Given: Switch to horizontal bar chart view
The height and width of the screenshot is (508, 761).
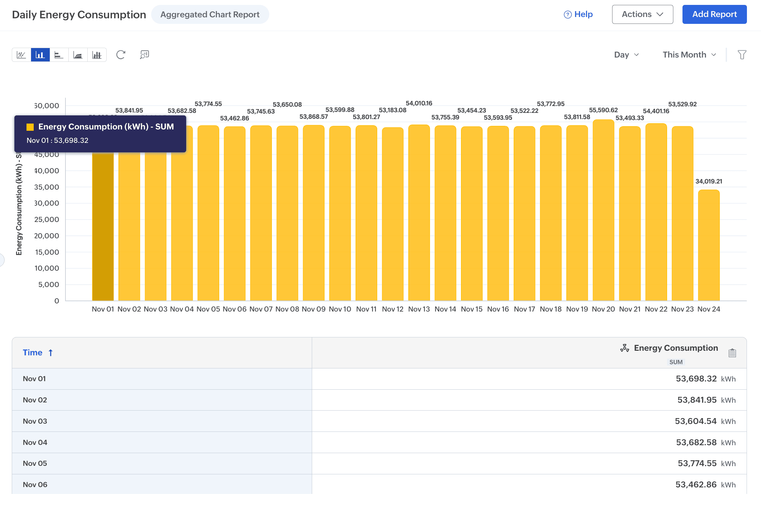Looking at the screenshot, I should 59,55.
